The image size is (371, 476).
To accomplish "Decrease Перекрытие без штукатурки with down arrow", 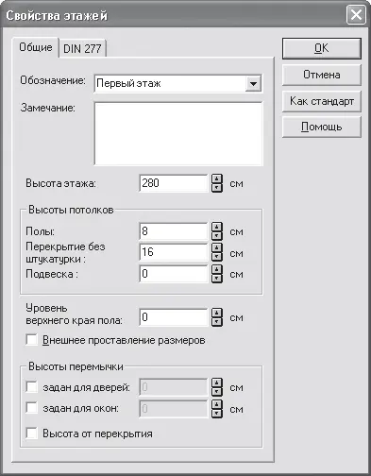I will click(217, 257).
